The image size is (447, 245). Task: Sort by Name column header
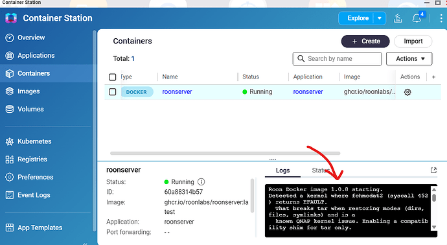[170, 76]
